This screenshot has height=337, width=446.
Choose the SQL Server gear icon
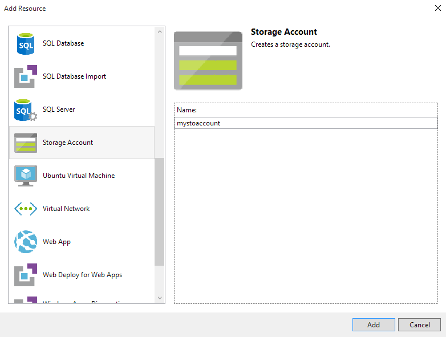(x=26, y=110)
